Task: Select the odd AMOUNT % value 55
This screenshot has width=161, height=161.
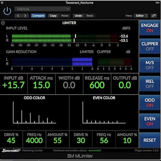Action: [x=58, y=140]
